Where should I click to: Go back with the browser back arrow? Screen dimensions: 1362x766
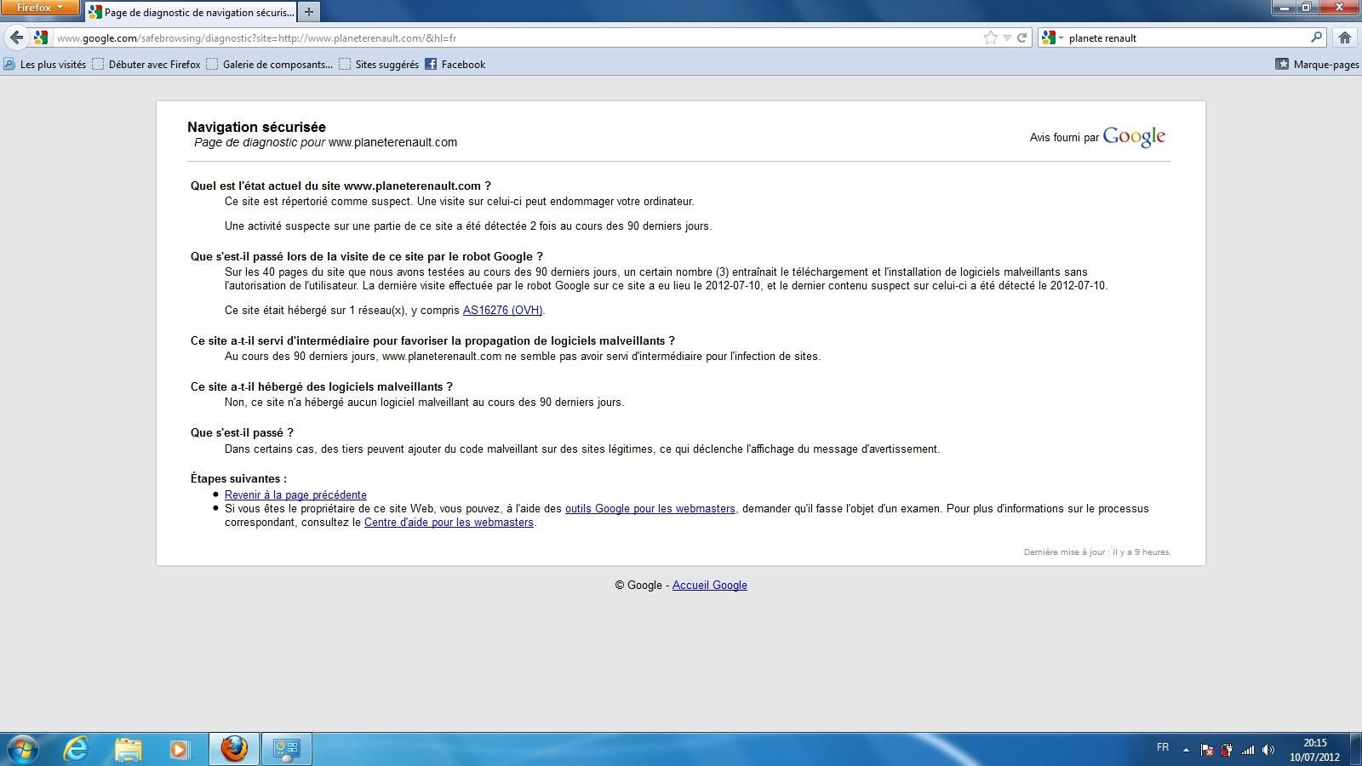(16, 37)
